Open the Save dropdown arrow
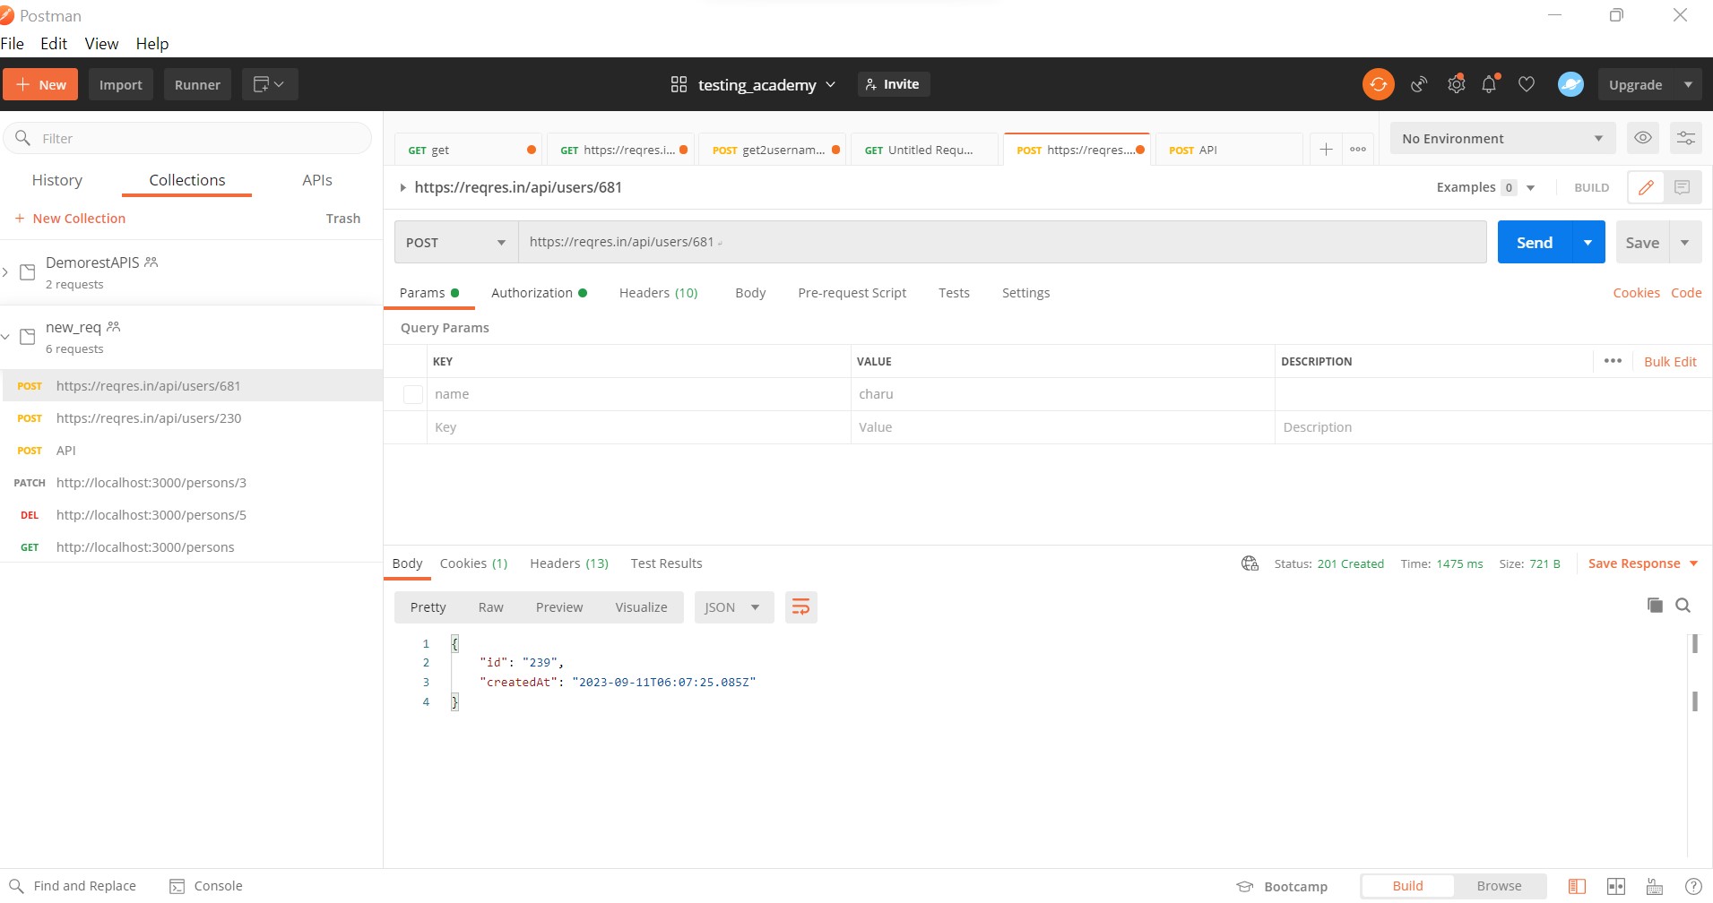This screenshot has width=1713, height=903. point(1685,242)
